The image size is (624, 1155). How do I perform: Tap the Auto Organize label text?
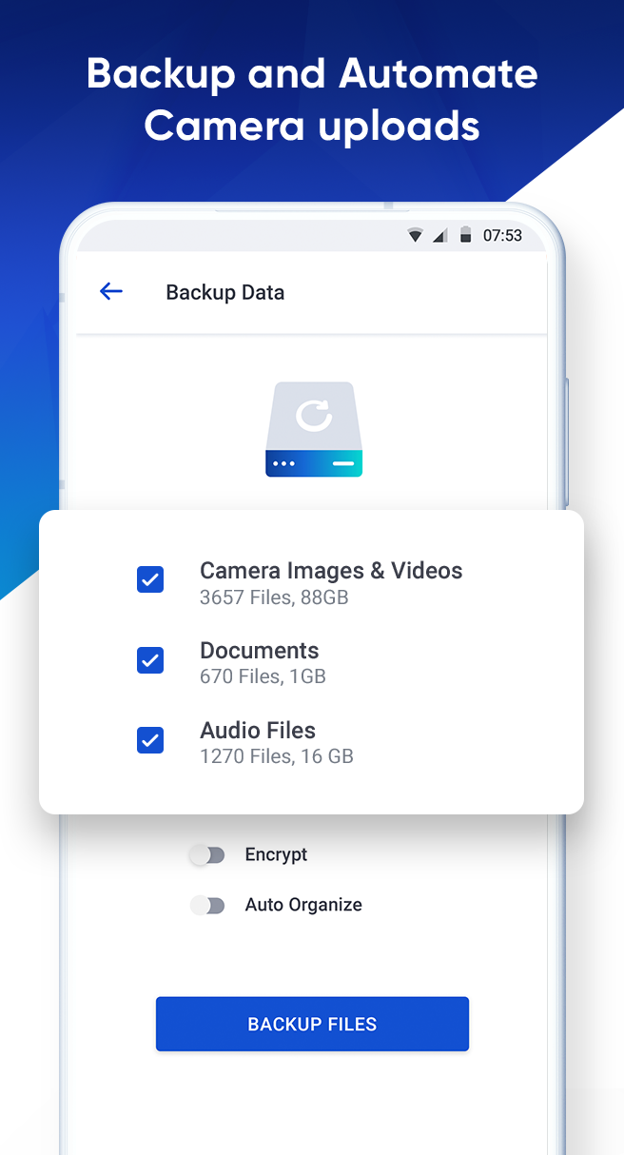303,906
